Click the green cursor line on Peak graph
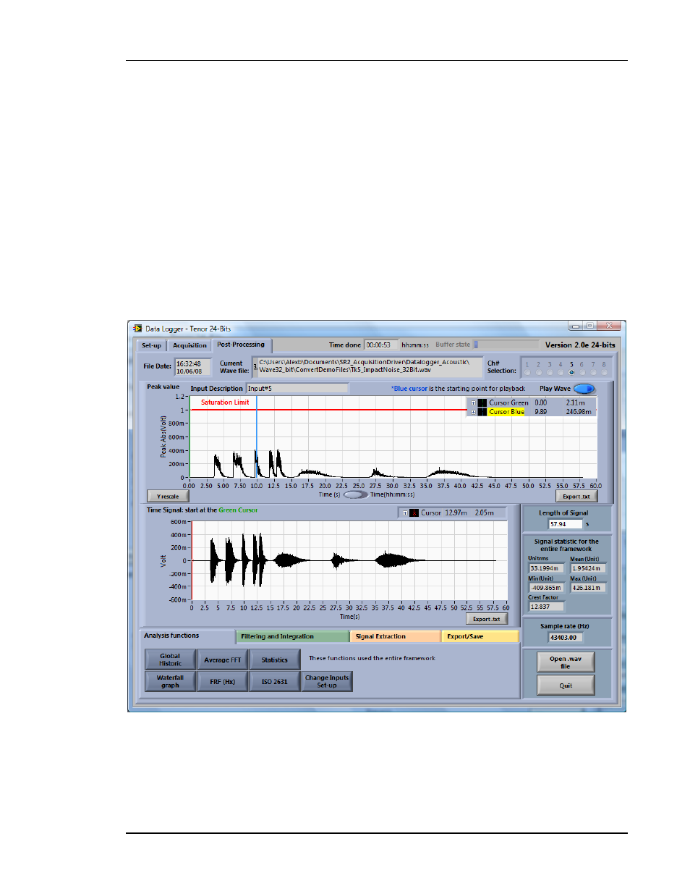 click(x=190, y=437)
